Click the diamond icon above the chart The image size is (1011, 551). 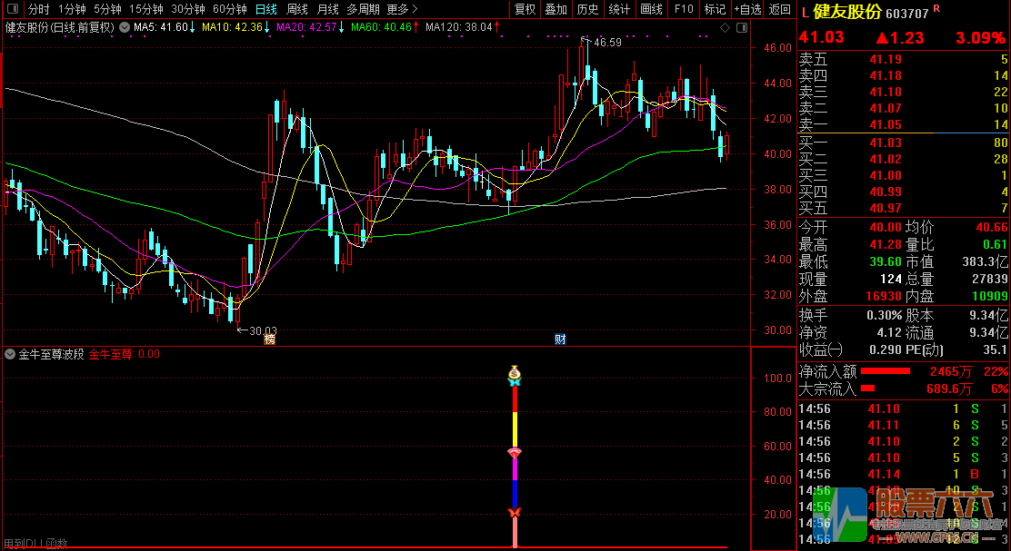725,28
